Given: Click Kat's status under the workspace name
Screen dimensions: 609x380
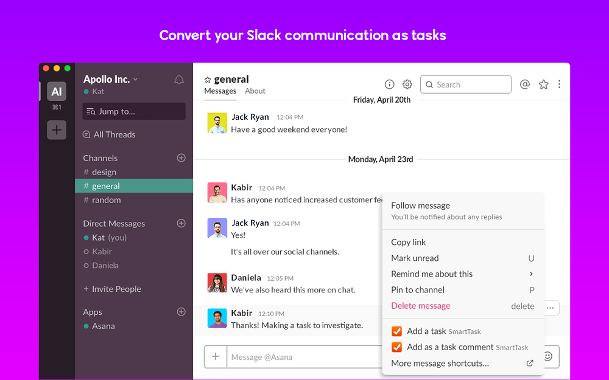Looking at the screenshot, I should click(x=94, y=92).
